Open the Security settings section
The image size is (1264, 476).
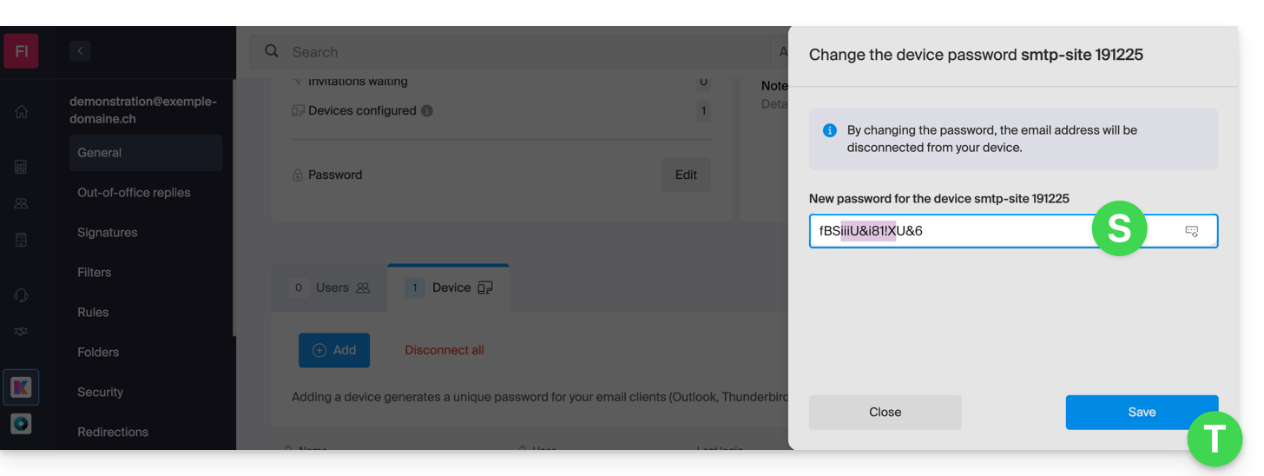click(101, 392)
